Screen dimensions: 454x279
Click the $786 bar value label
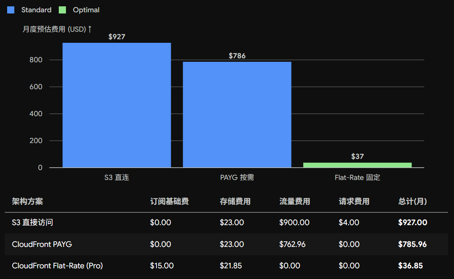(x=237, y=56)
